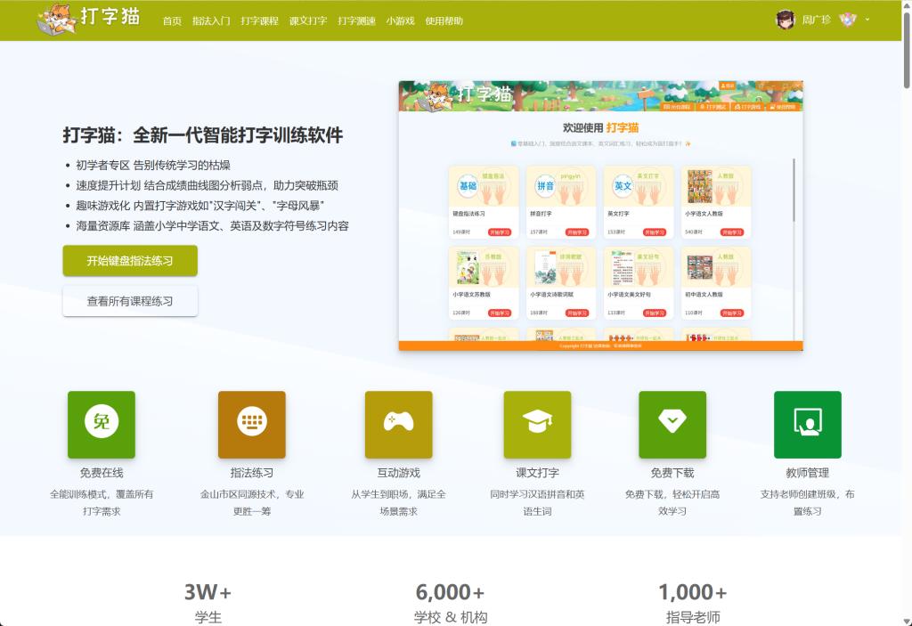Open the 指法练习 keyboard icon
The height and width of the screenshot is (626, 912).
click(252, 424)
